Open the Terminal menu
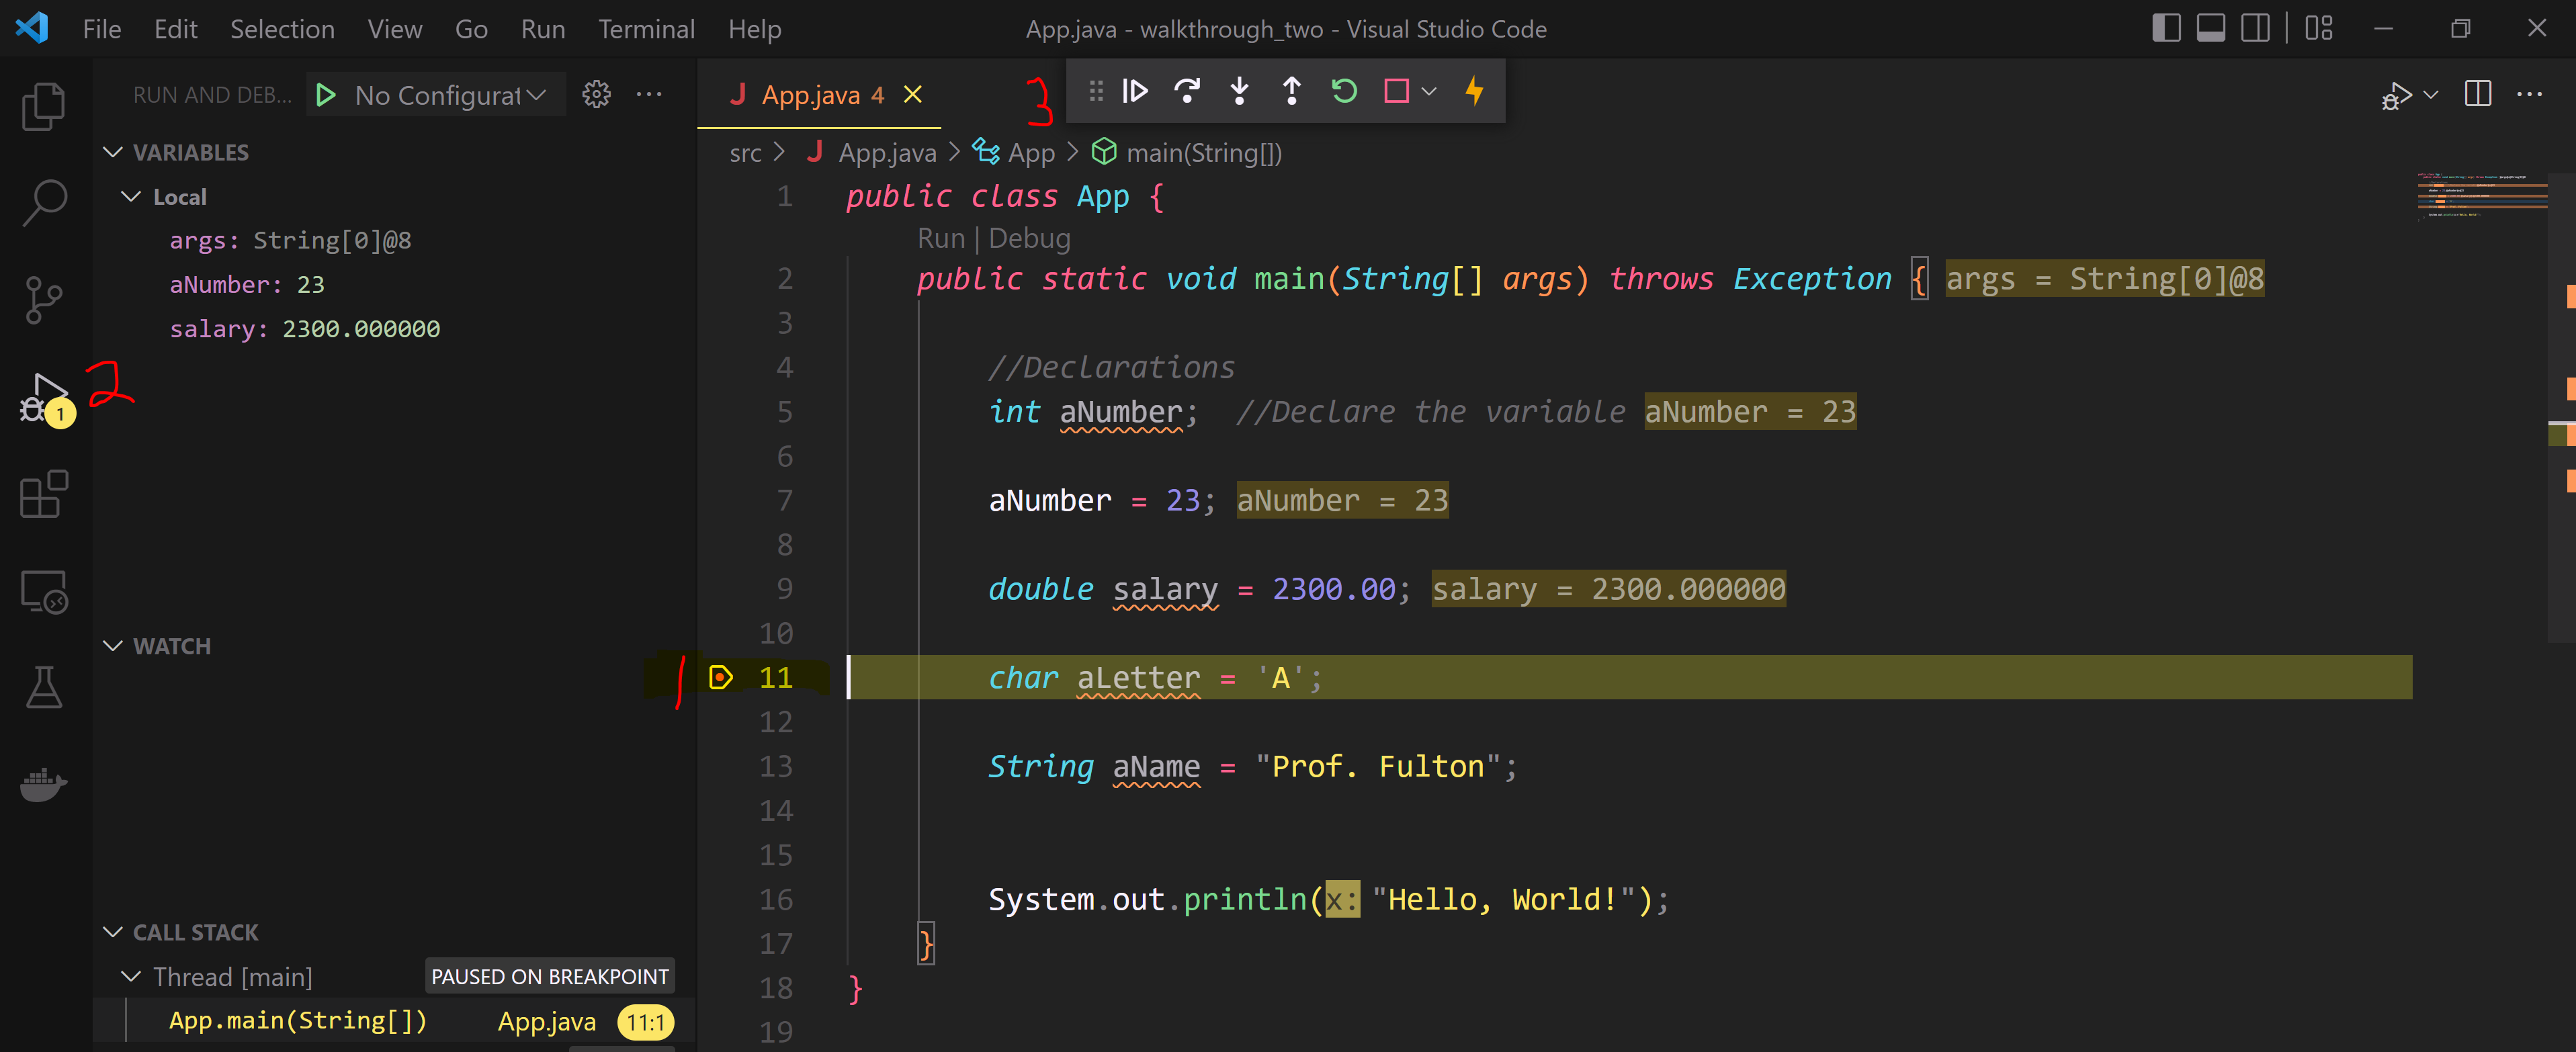The image size is (2576, 1052). point(646,29)
